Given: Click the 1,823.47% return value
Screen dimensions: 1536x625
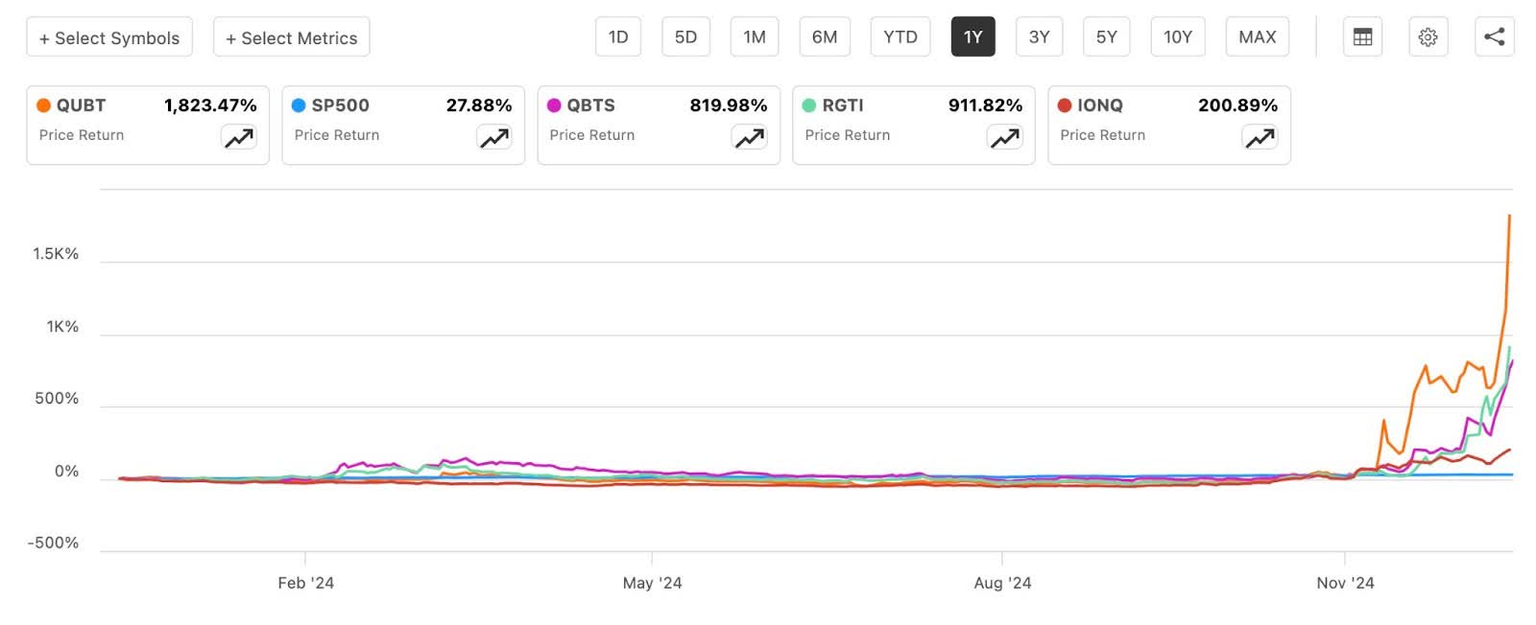Looking at the screenshot, I should [210, 105].
